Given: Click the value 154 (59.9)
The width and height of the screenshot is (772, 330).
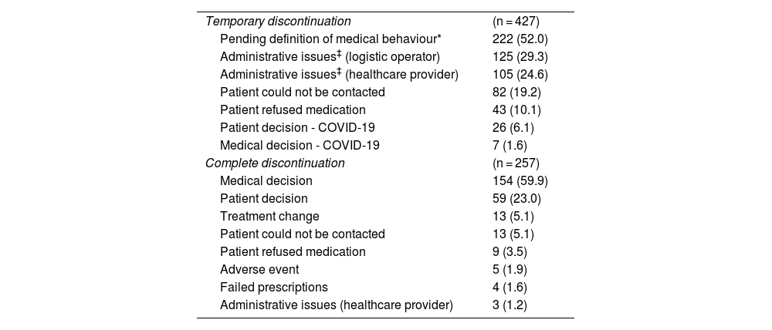Looking at the screenshot, I should point(520,180).
